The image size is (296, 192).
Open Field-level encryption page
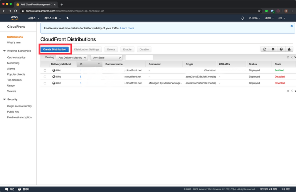19,118
